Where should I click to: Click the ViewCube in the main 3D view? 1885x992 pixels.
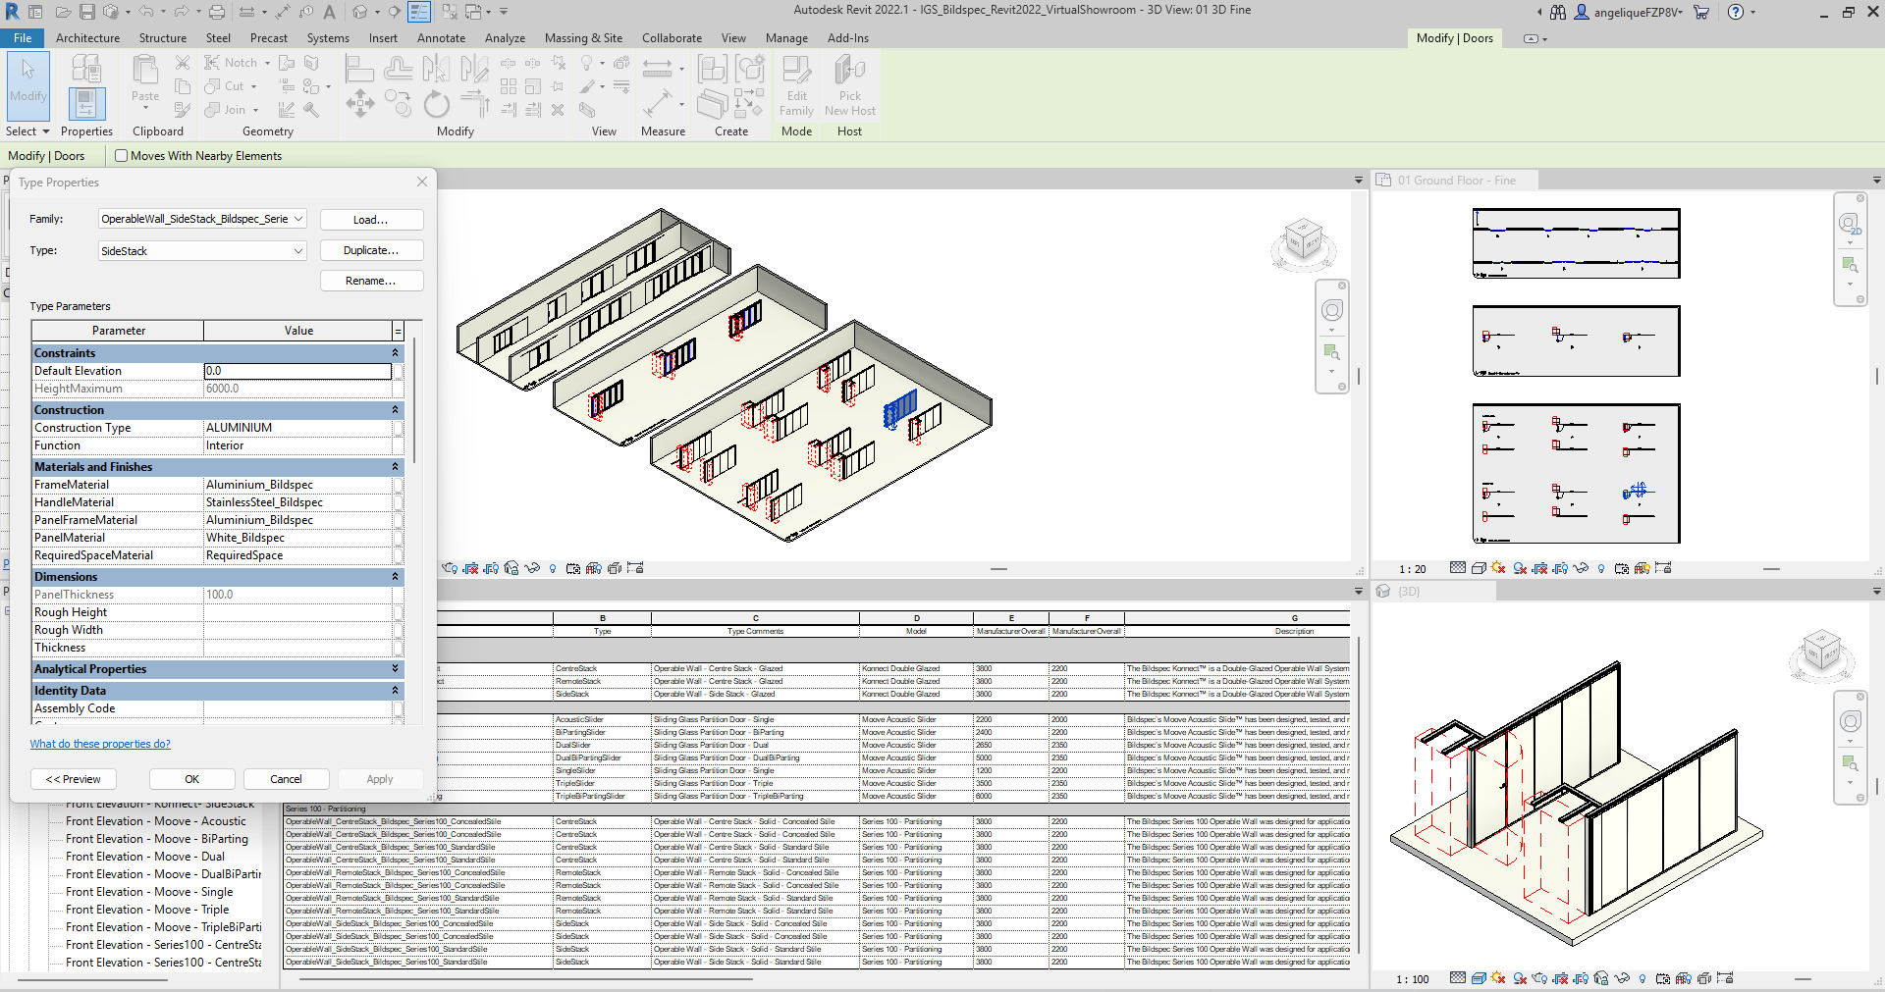tap(1303, 240)
